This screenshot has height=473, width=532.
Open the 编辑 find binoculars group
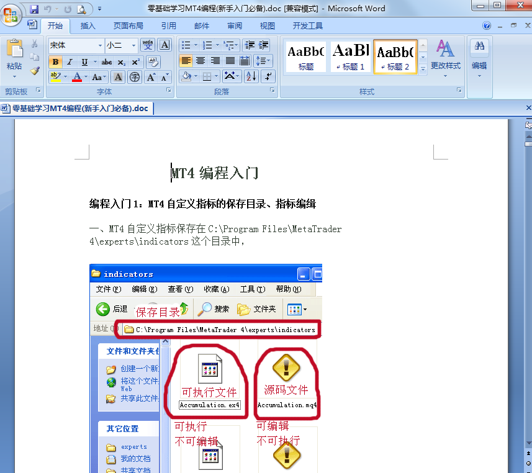[x=479, y=58]
